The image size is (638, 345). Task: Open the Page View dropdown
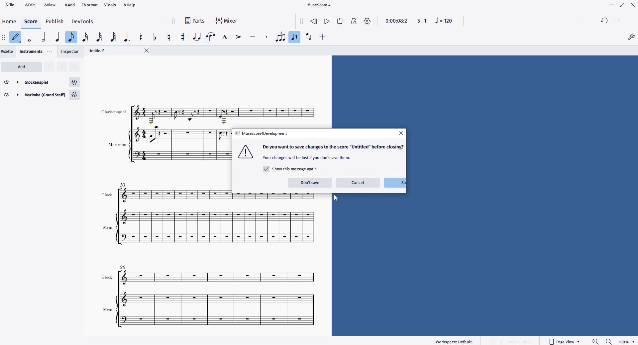coord(565,341)
